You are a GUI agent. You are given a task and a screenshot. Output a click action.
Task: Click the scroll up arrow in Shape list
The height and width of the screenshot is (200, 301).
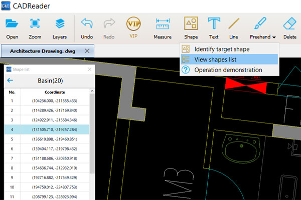click(x=92, y=91)
